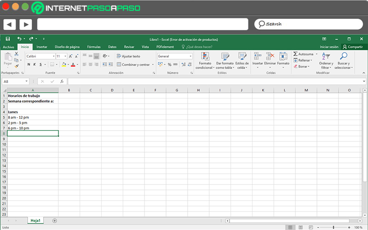The image size is (368, 230).
Task: Paste using the Pegar clipboard icon
Action: pos(8,57)
